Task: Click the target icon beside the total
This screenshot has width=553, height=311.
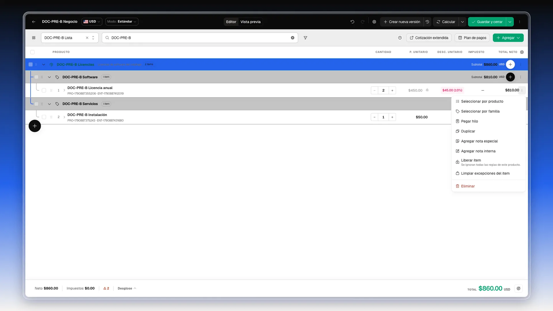Action: pos(518,289)
